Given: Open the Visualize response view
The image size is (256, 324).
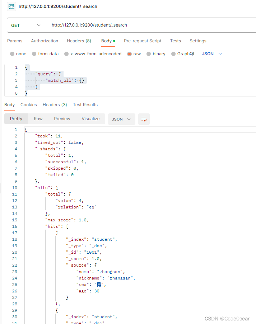Looking at the screenshot, I should (x=90, y=119).
